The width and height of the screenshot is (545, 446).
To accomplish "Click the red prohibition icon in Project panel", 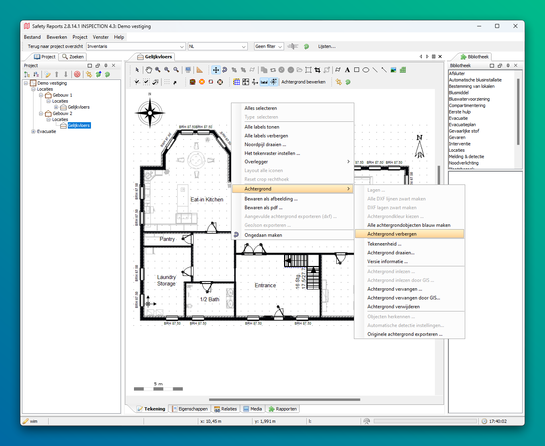I will coord(77,74).
